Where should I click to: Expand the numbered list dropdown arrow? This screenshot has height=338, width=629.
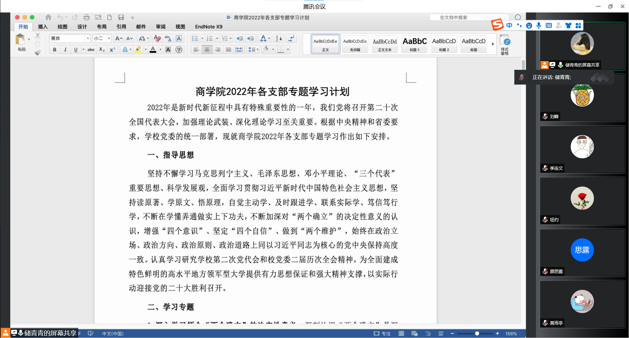tap(217, 38)
